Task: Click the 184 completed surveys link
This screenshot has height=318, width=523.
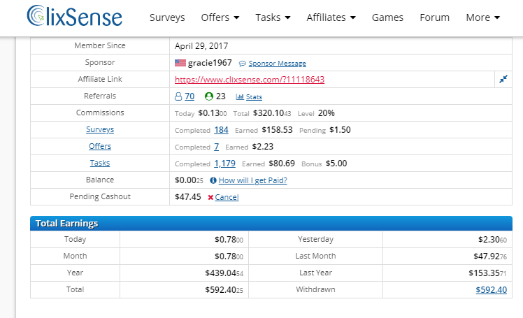Action: click(x=221, y=130)
